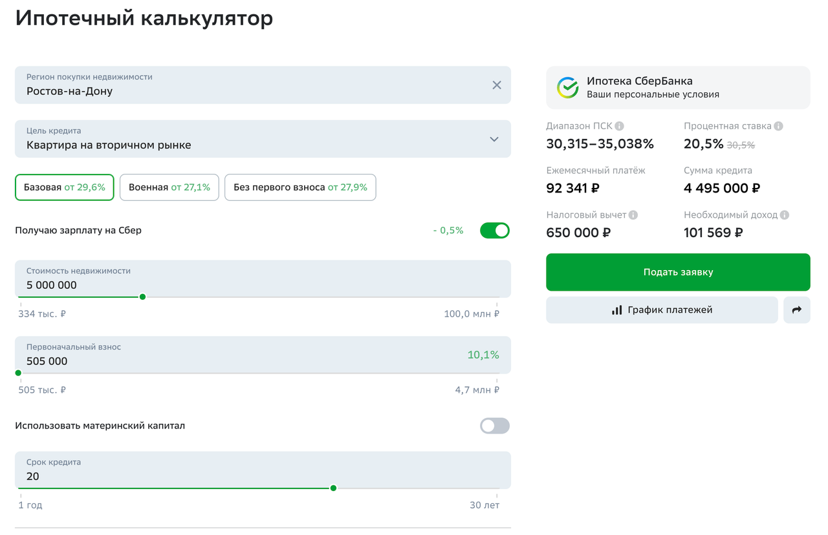Click the 650 000 ₽ tax deduction value
This screenshot has width=828, height=535.
click(578, 233)
